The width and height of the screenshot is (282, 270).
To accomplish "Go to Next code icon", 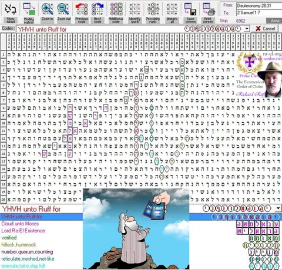I will pos(98,9).
